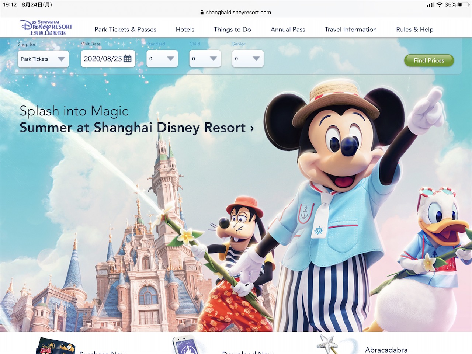Open the Shanghai Disney Resort logo home link
Image resolution: width=472 pixels, height=354 pixels.
pyautogui.click(x=46, y=28)
